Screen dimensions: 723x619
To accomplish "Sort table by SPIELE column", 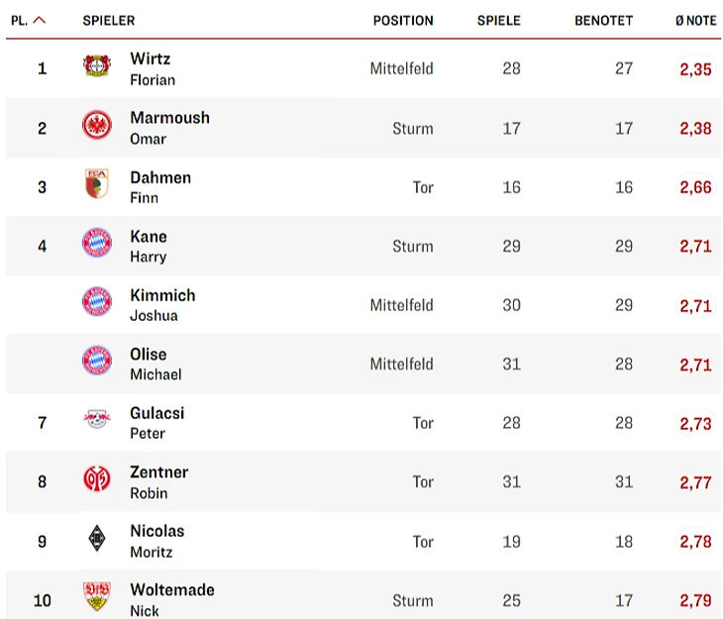I will point(498,20).
